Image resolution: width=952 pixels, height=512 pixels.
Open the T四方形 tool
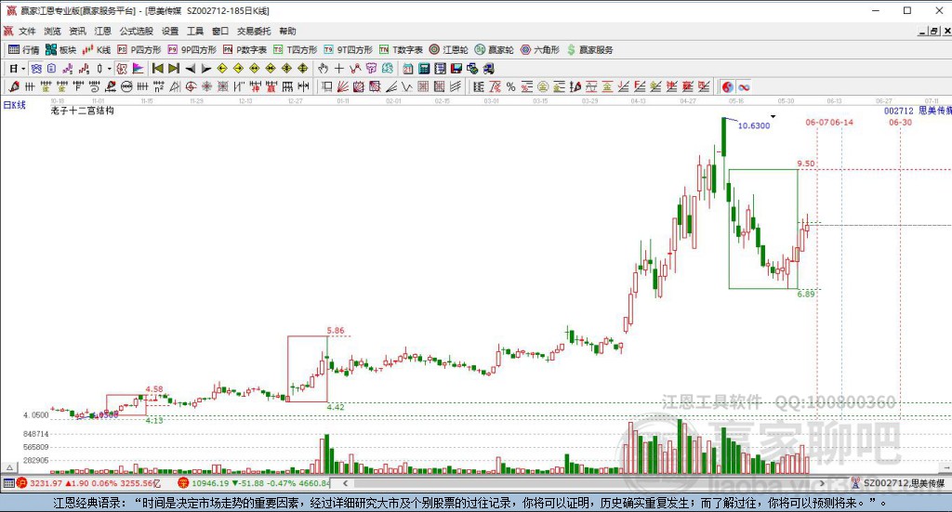click(295, 50)
